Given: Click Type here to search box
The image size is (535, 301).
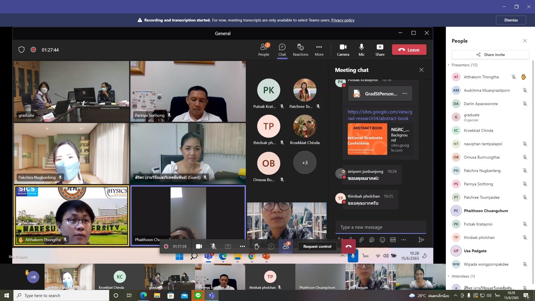Looking at the screenshot, I should pyautogui.click(x=61, y=295).
